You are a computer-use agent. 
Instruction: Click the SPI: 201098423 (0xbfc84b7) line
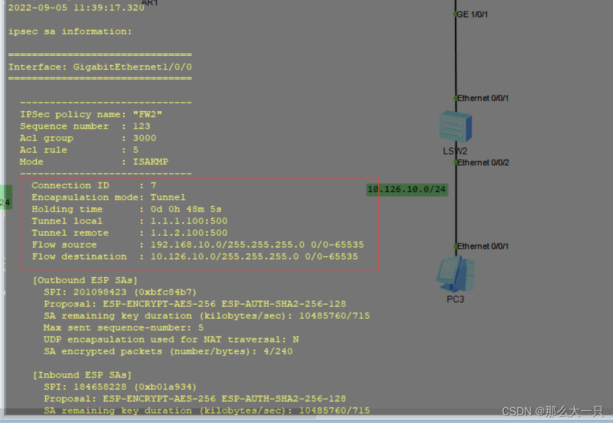[120, 292]
